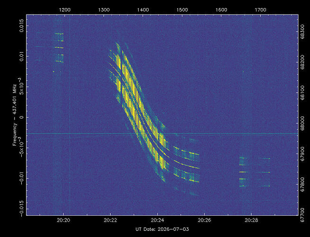Click the 1700 top axis tick label
This screenshot has width=310, height=237.
[260, 10]
